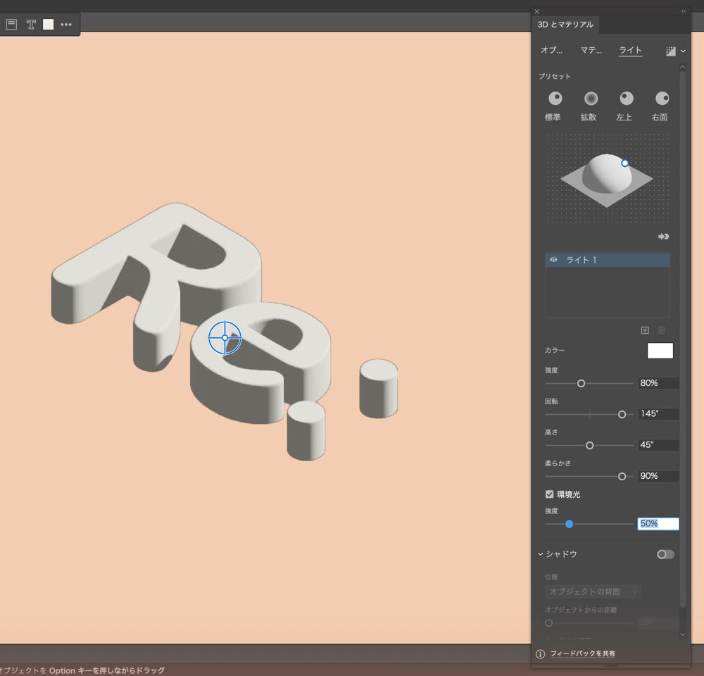
Task: Click the light 強度 slider handle at 80%
Action: [581, 384]
